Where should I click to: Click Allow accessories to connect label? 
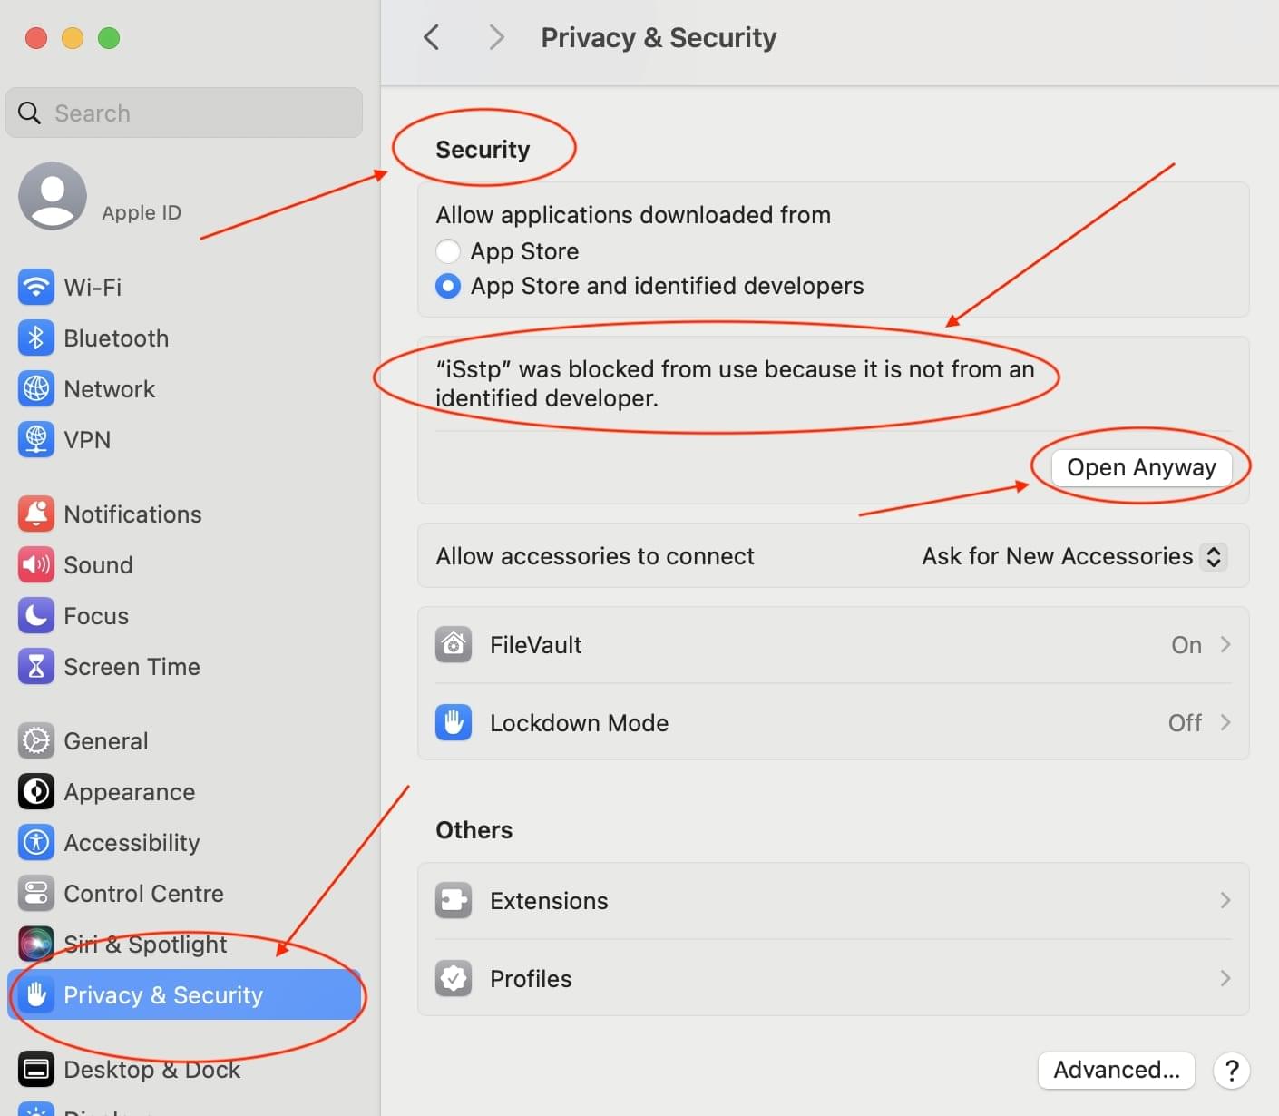(595, 556)
